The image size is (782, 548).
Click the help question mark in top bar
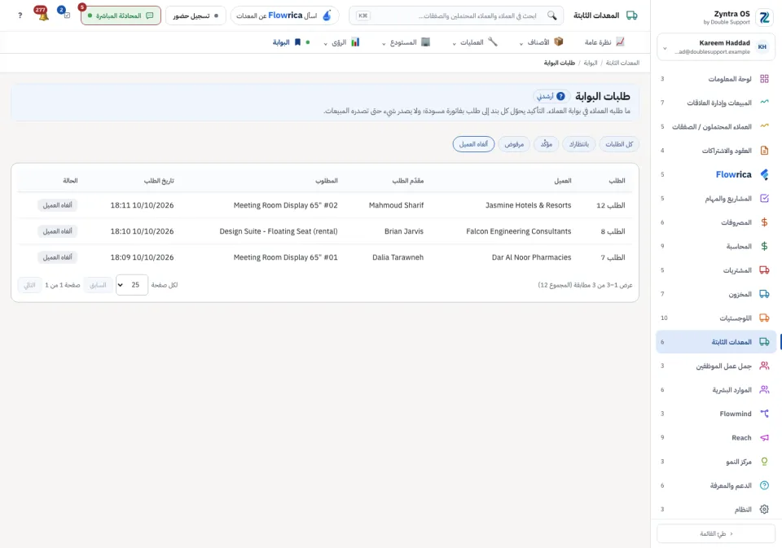(x=20, y=15)
